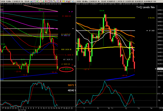This screenshot has height=111, width=163.
Task: Open the red clock timeframe icon
Action: point(49,1)
